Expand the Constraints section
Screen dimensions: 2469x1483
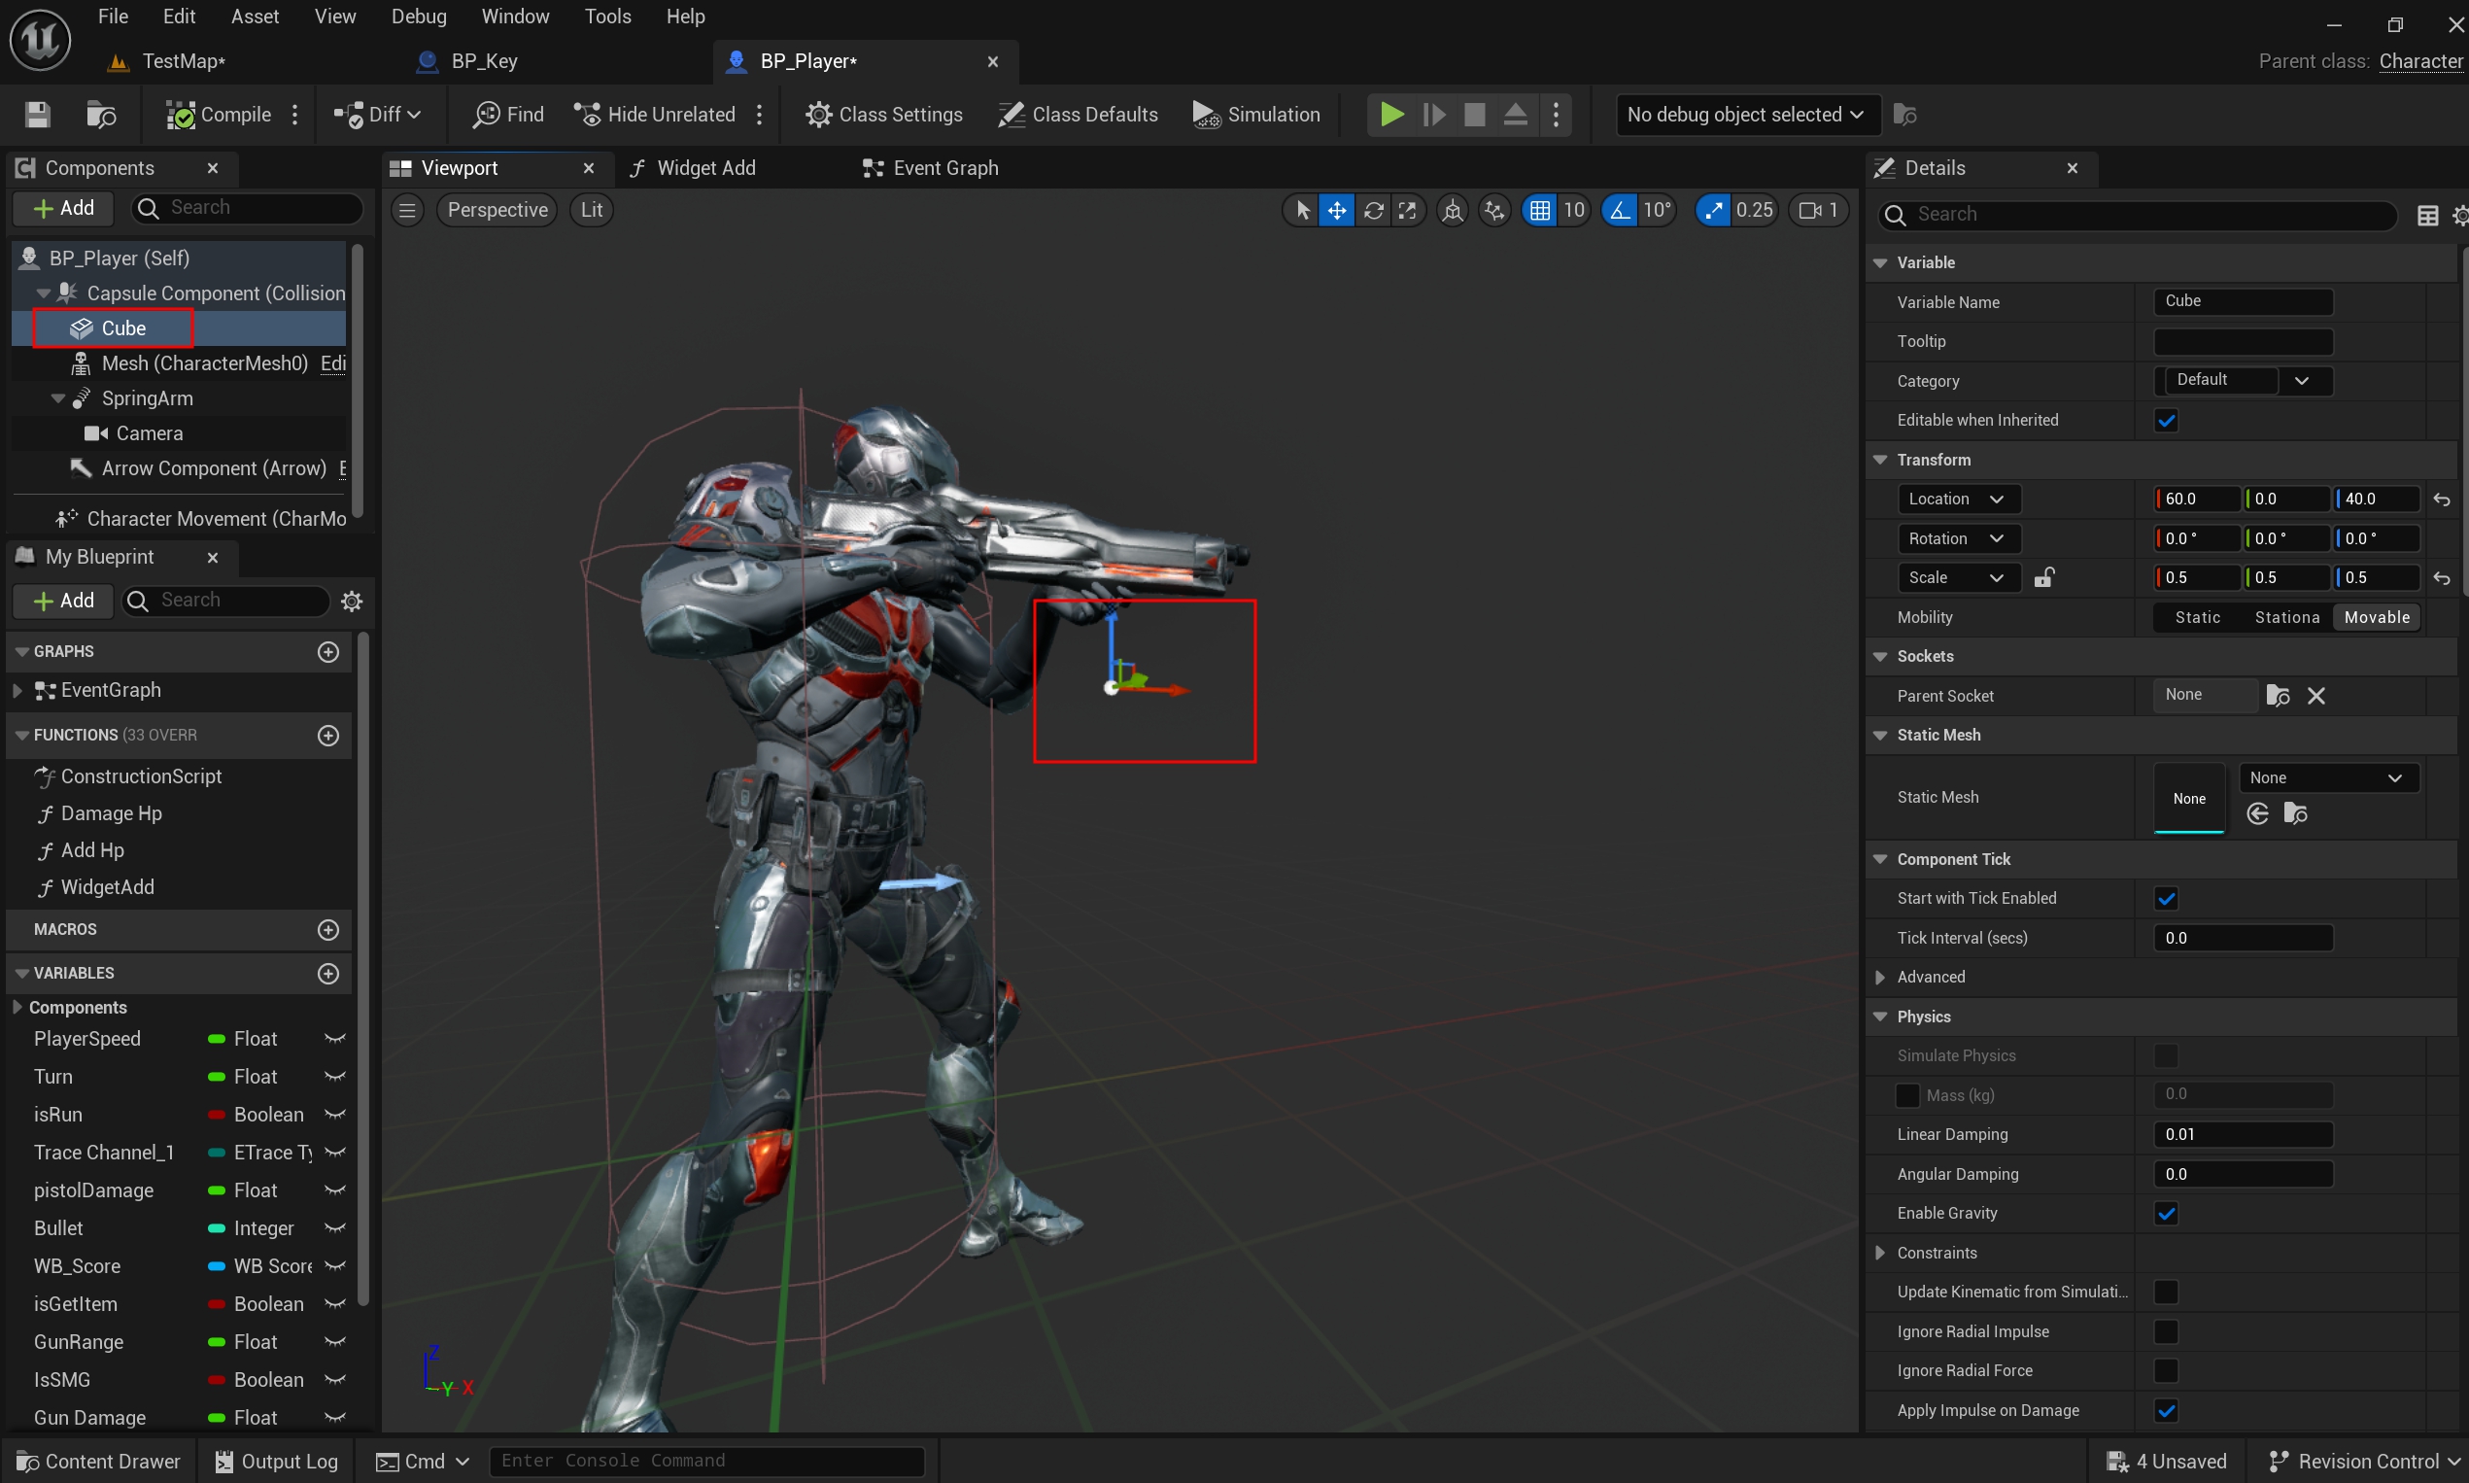(1879, 1252)
